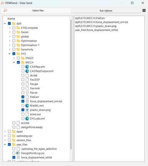Image resolution: width=148 pixels, height=166 pixels.
Task: Click the optislang.opr folder icon
Action: coord(14,136)
